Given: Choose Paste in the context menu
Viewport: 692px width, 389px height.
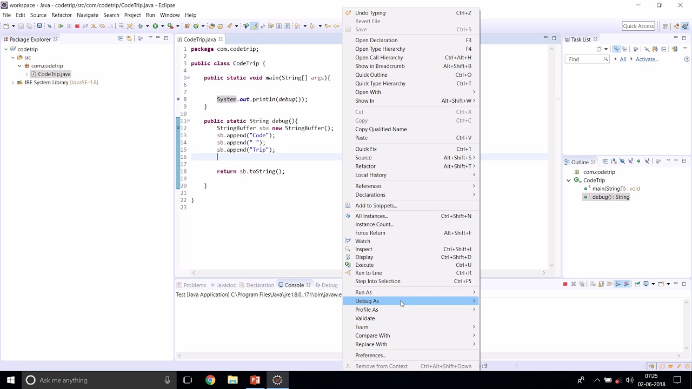Looking at the screenshot, I should click(411, 138).
